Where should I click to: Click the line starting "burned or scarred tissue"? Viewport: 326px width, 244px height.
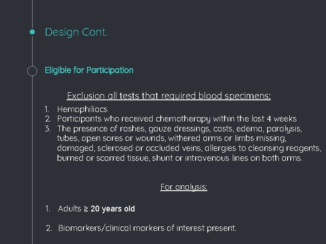pyautogui.click(x=180, y=158)
